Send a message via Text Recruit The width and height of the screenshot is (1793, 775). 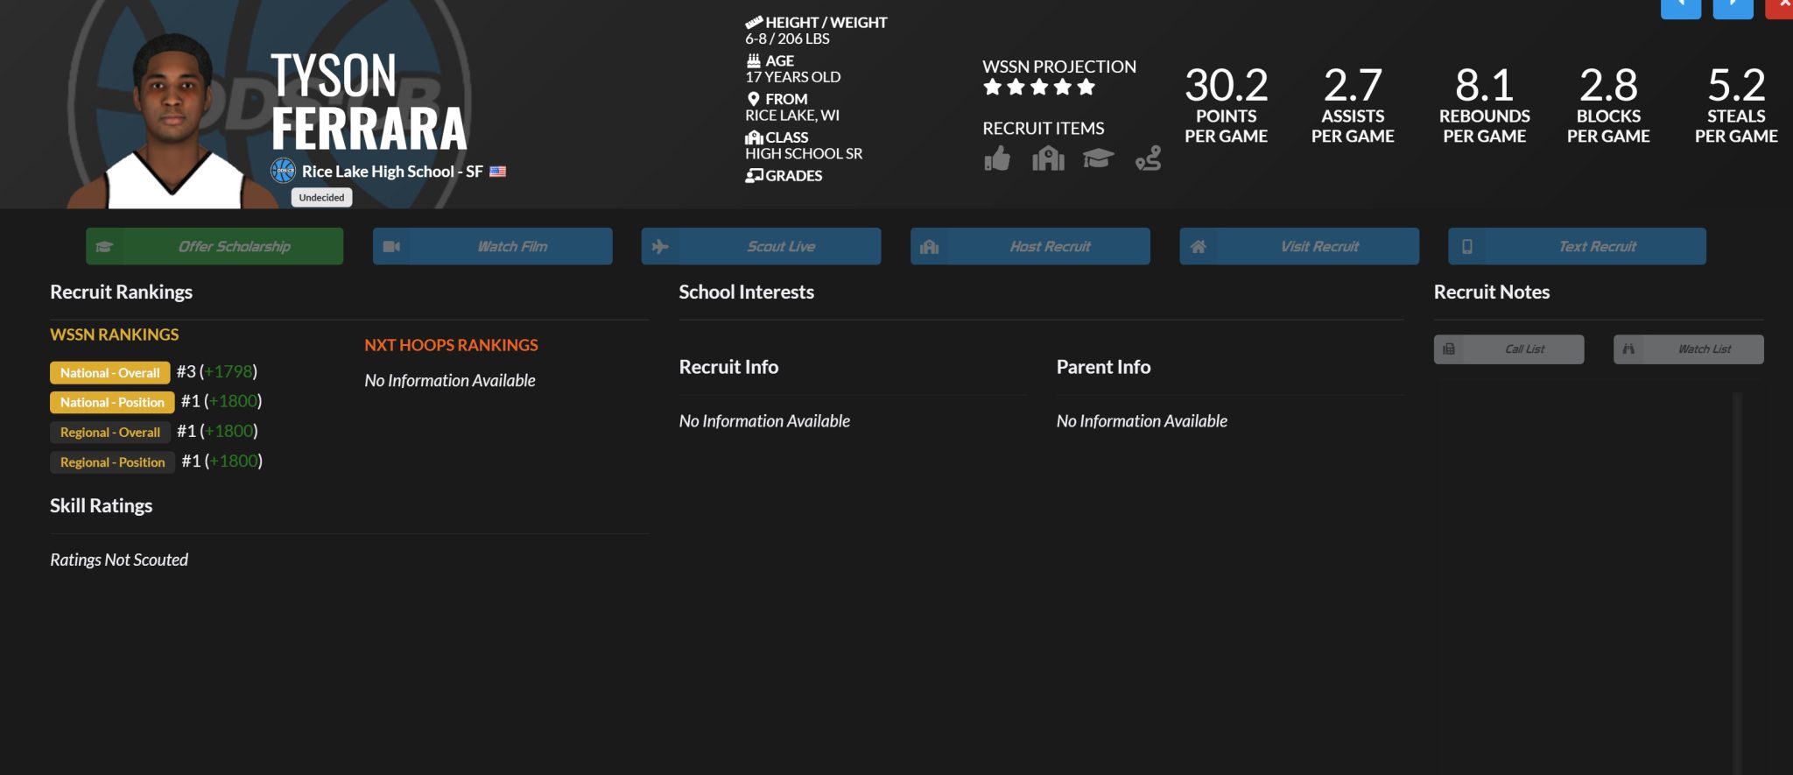pos(1576,247)
